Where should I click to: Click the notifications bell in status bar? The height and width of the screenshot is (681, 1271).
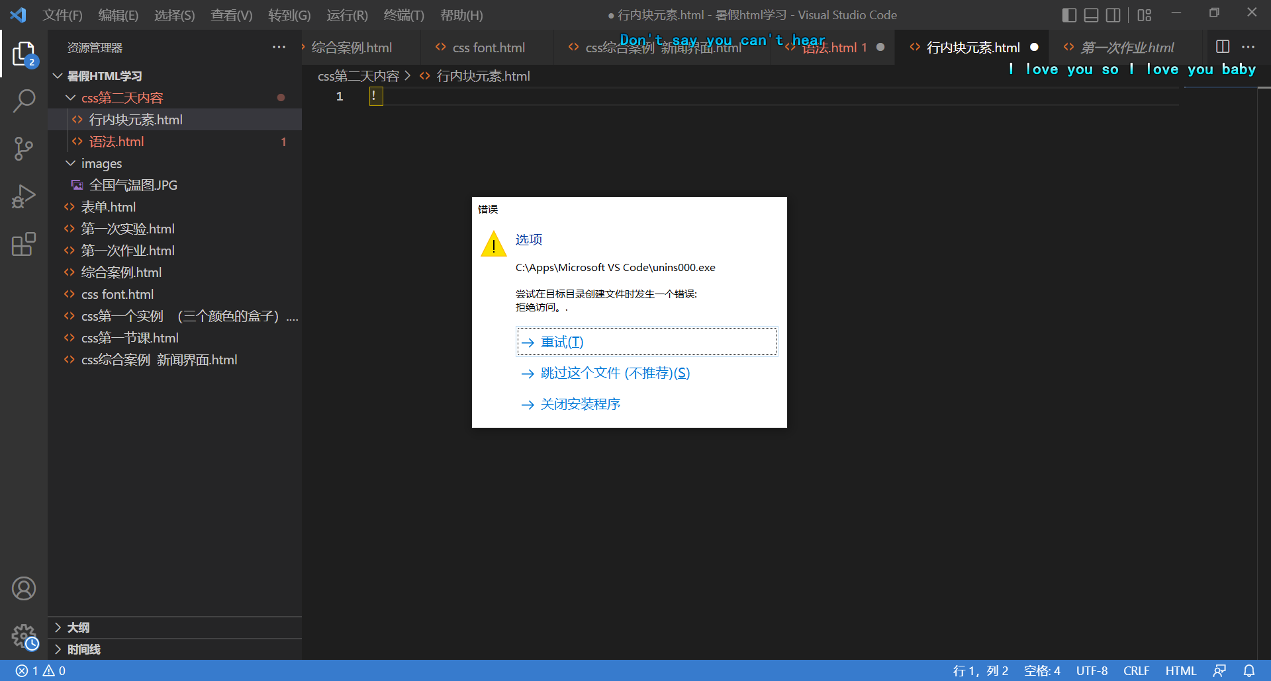[x=1248, y=671]
